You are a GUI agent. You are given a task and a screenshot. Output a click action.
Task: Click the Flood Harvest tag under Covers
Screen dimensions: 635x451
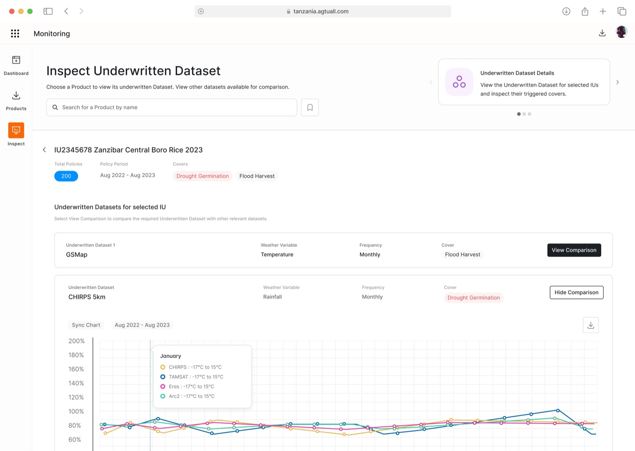(x=257, y=176)
